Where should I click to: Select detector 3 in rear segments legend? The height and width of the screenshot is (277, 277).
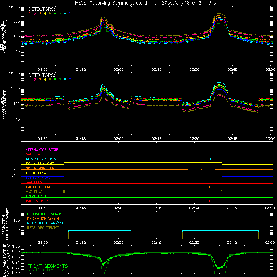(40, 80)
